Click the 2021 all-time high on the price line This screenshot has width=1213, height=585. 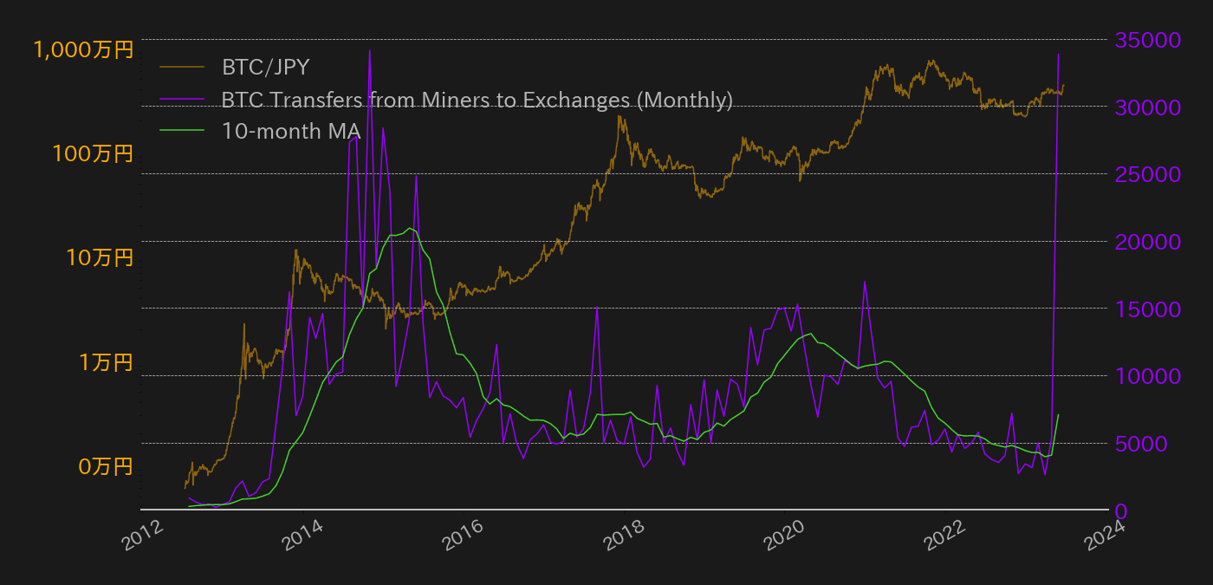click(931, 57)
